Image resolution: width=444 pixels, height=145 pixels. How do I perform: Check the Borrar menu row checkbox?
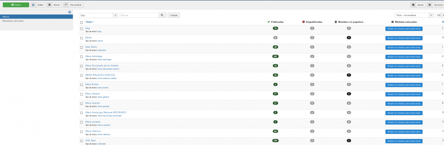(82, 38)
